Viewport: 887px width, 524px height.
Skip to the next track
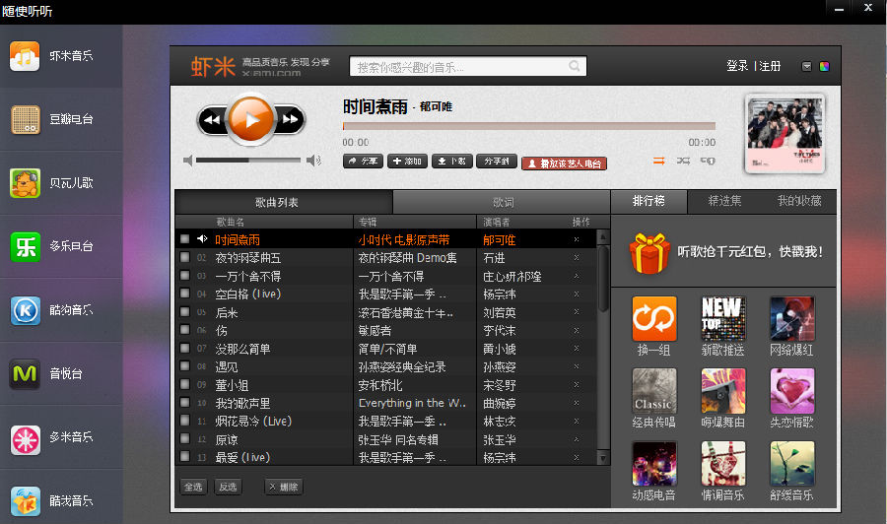click(290, 120)
